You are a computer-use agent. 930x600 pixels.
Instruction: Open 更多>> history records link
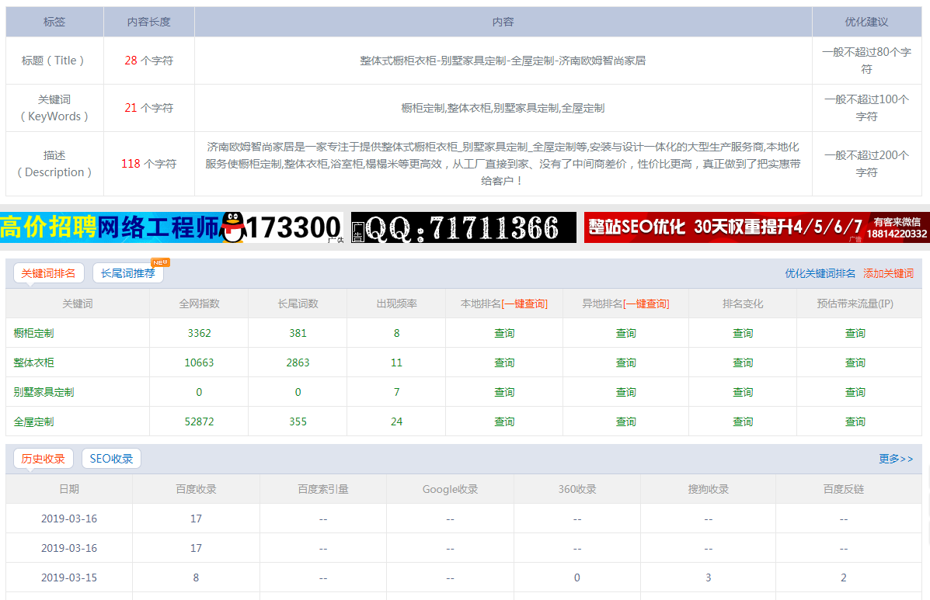pos(896,459)
